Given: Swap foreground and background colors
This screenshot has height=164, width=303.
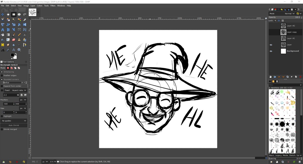Looking at the screenshot, I should pos(16,54).
